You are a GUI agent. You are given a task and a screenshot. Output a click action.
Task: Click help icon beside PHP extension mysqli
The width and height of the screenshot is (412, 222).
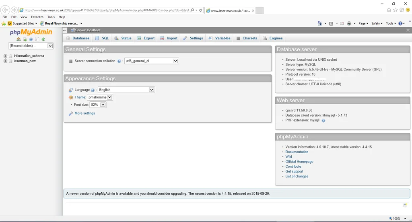coord(323,121)
